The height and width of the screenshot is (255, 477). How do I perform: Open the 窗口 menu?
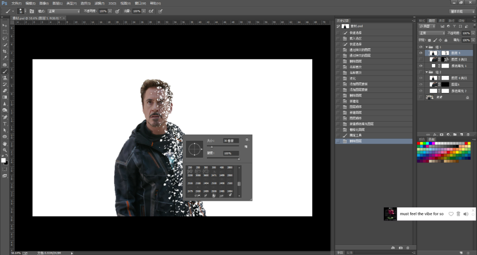[x=140, y=4]
